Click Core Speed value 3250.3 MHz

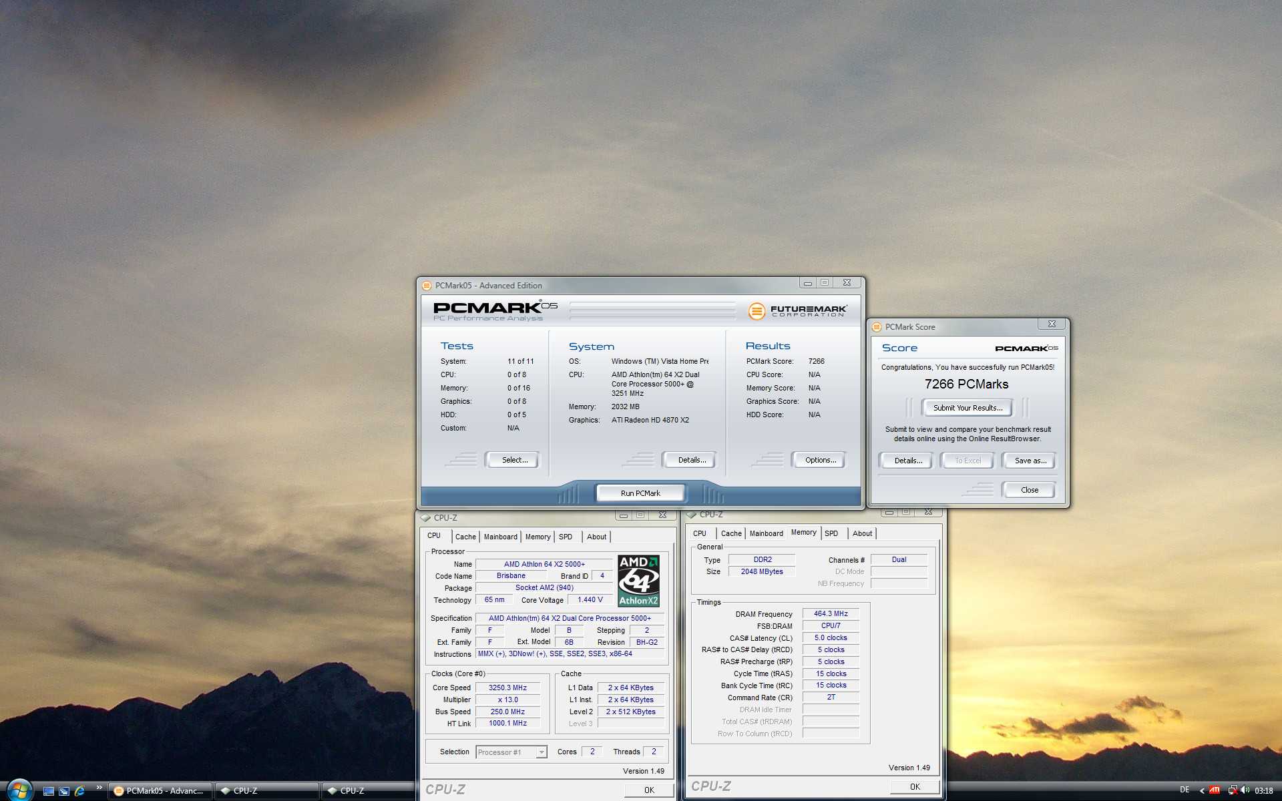[x=507, y=688]
